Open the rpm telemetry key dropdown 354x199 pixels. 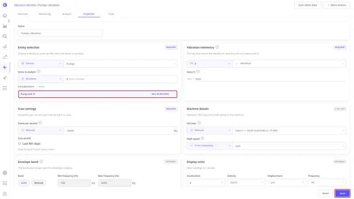coord(289,146)
